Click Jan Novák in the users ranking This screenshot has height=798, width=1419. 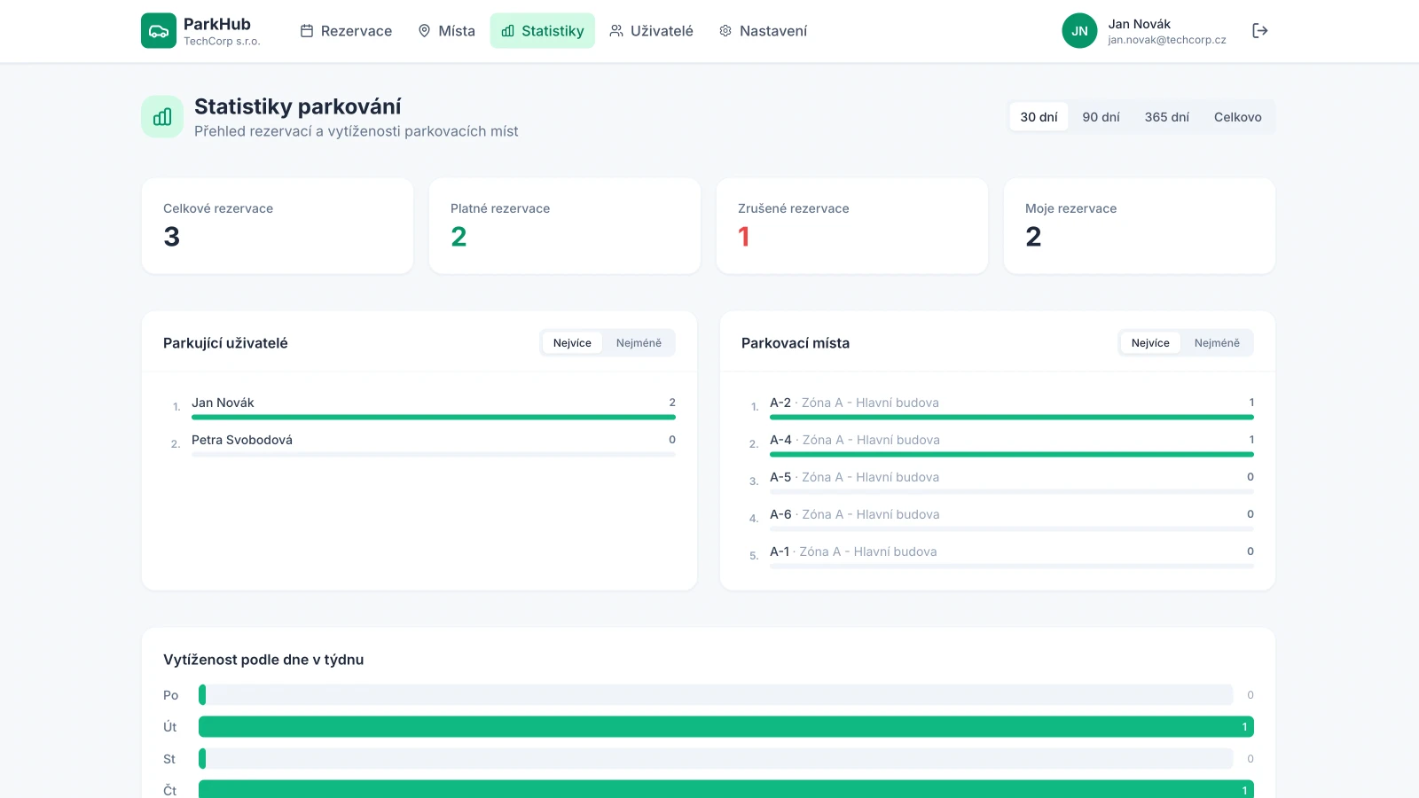click(x=223, y=403)
